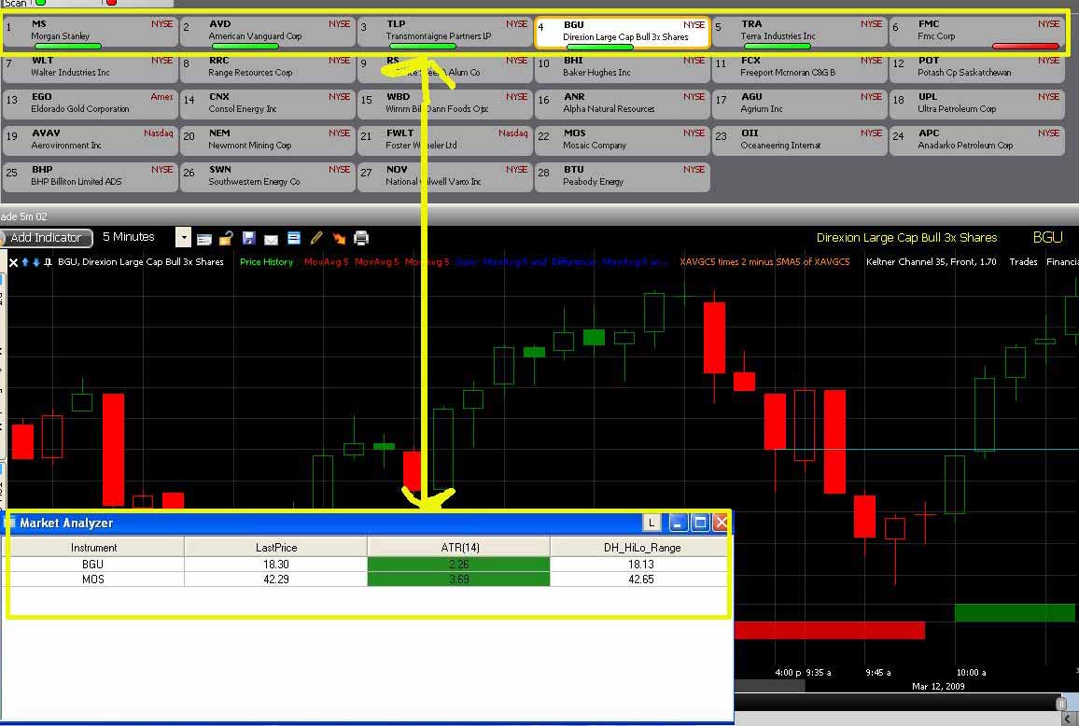Screen dimensions: 1079x726
Task: Select the BGU cell in Market Analyzer
Action: coord(94,565)
